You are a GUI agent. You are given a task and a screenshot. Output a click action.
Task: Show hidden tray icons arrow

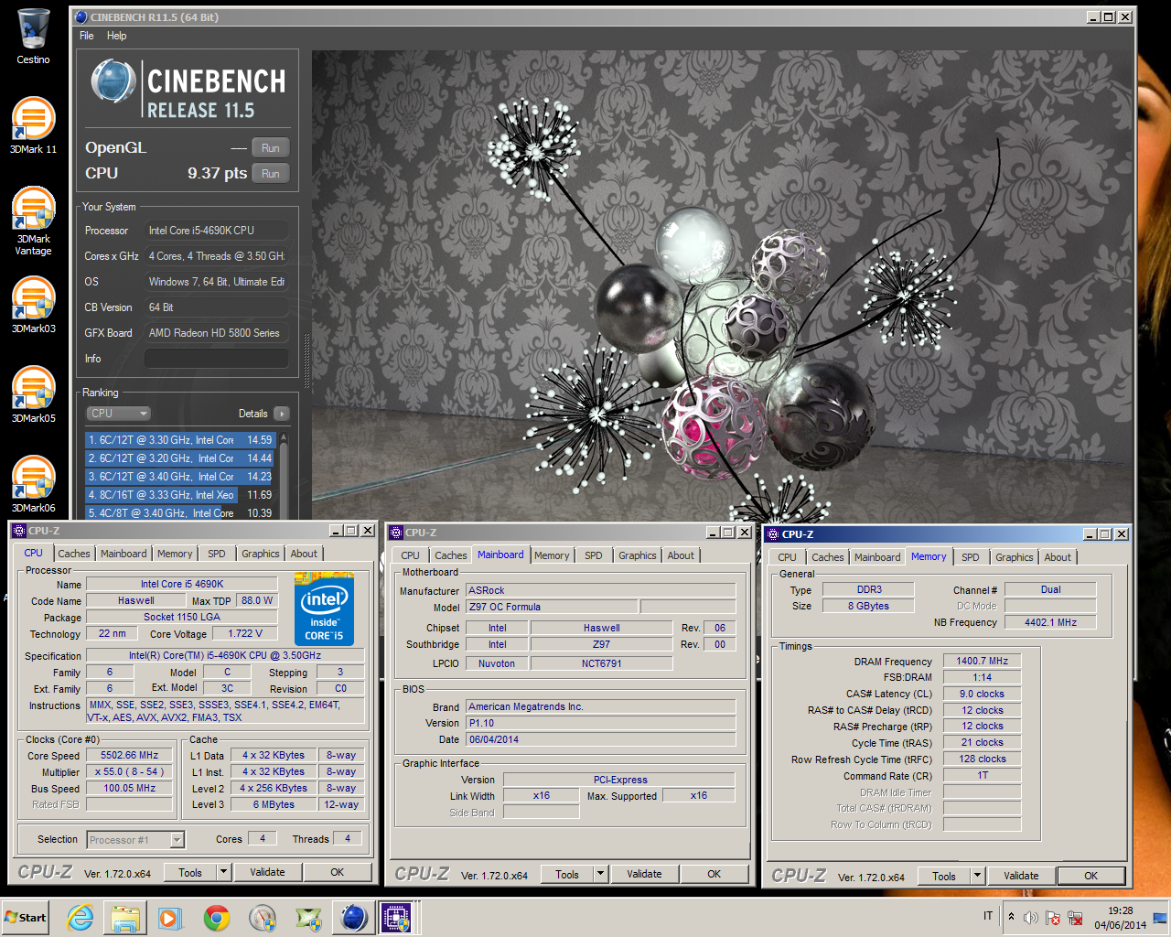(1011, 916)
